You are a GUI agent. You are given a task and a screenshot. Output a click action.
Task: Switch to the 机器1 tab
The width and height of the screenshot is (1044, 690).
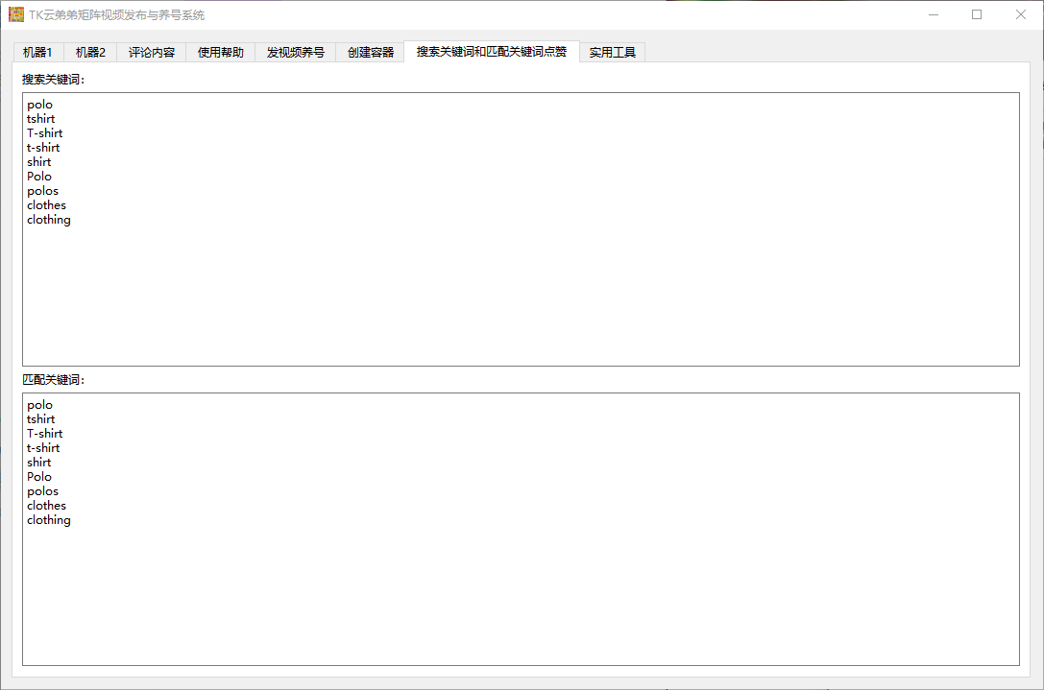coord(37,52)
